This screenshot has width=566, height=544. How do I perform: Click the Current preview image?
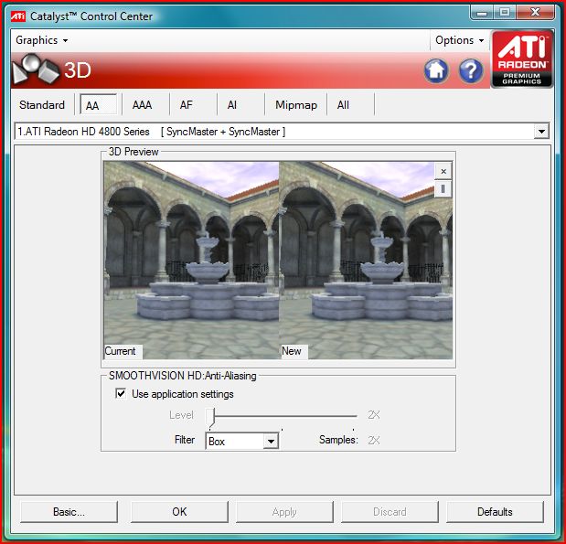tap(191, 261)
